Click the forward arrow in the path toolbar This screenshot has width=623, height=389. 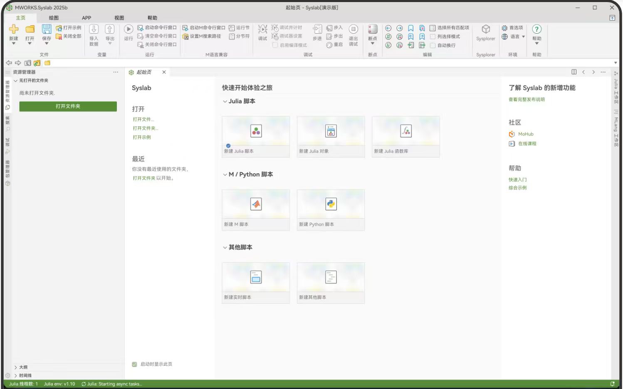(x=18, y=63)
